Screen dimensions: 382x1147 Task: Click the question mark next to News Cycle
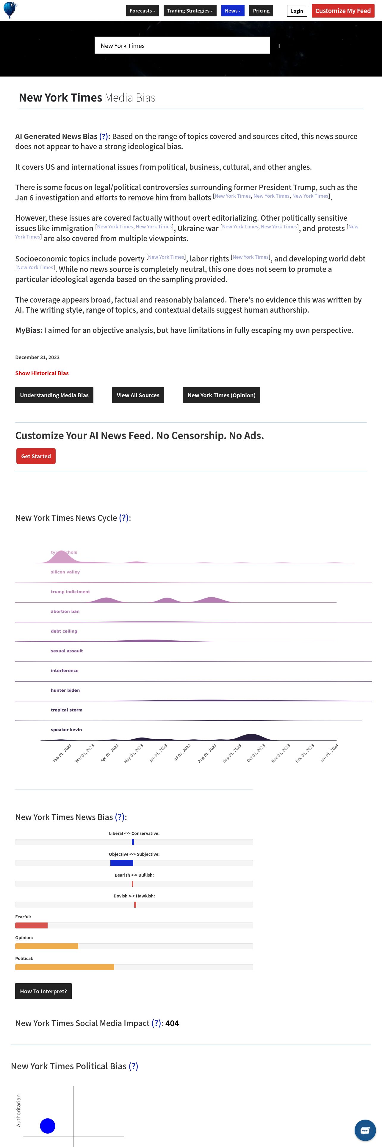coord(124,518)
